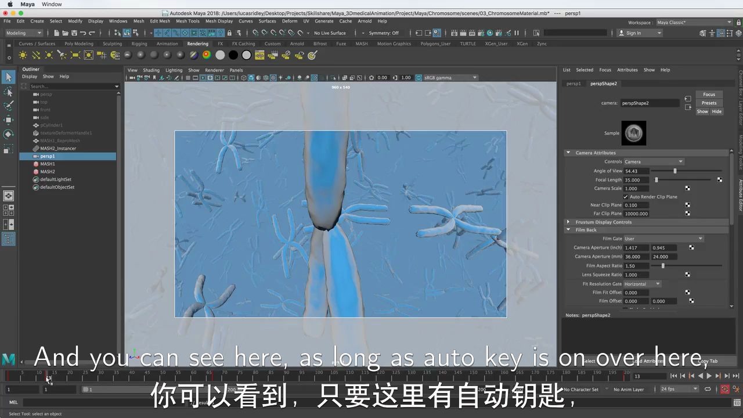This screenshot has width=743, height=418.
Task: Open Fit Resolution Gate Horizontal dropdown
Action: tap(642, 284)
